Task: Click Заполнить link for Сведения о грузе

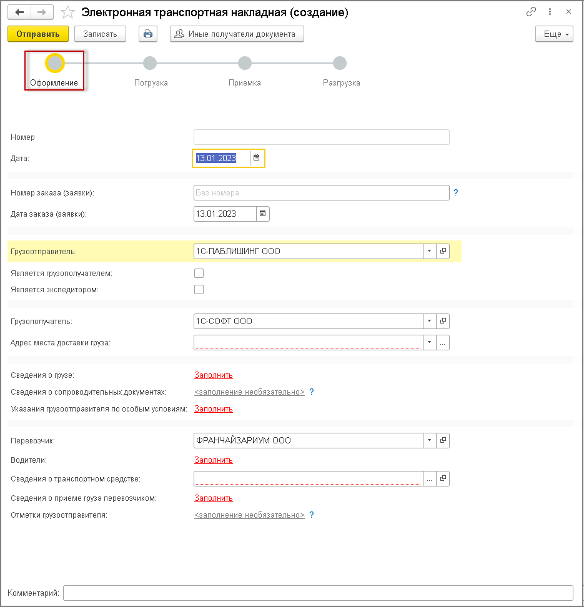Action: click(214, 375)
